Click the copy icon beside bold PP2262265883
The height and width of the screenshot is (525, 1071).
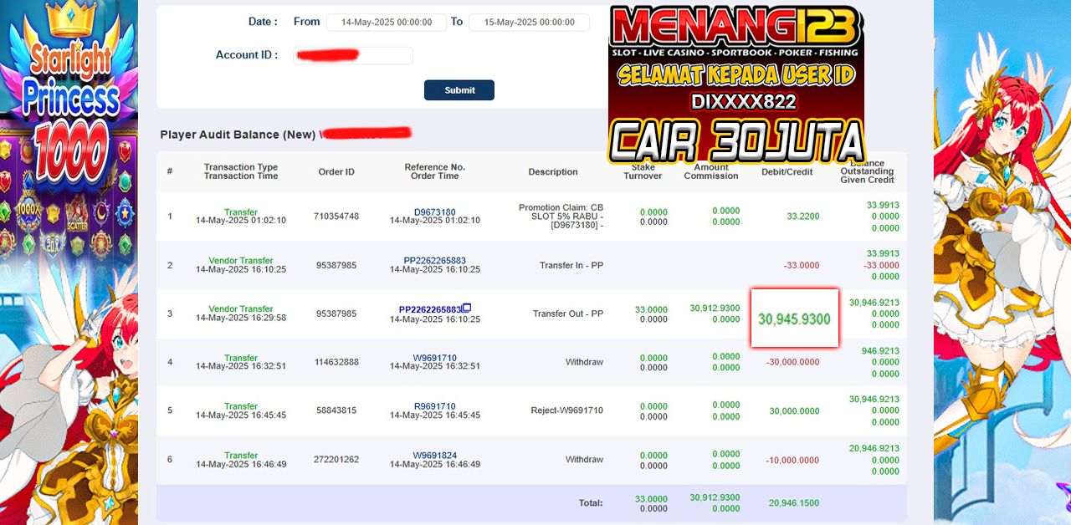(x=467, y=308)
